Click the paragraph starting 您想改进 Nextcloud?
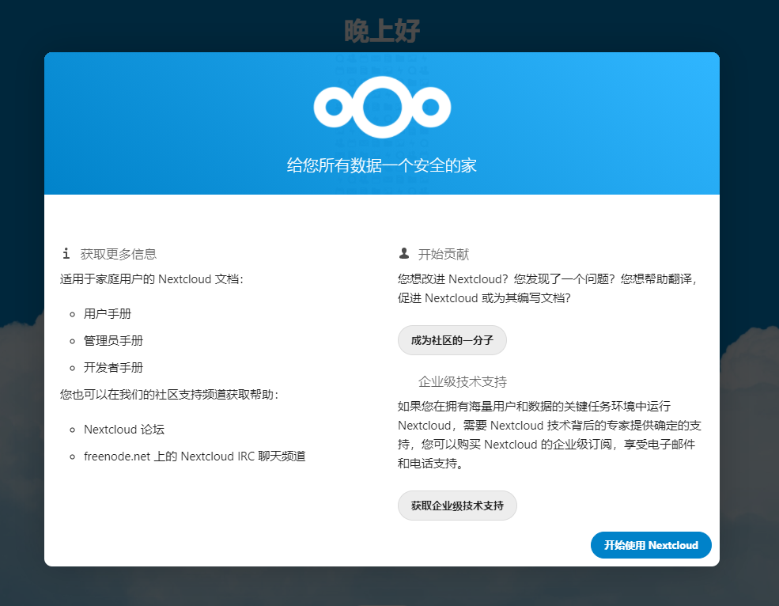Viewport: 779px width, 606px height. [547, 288]
